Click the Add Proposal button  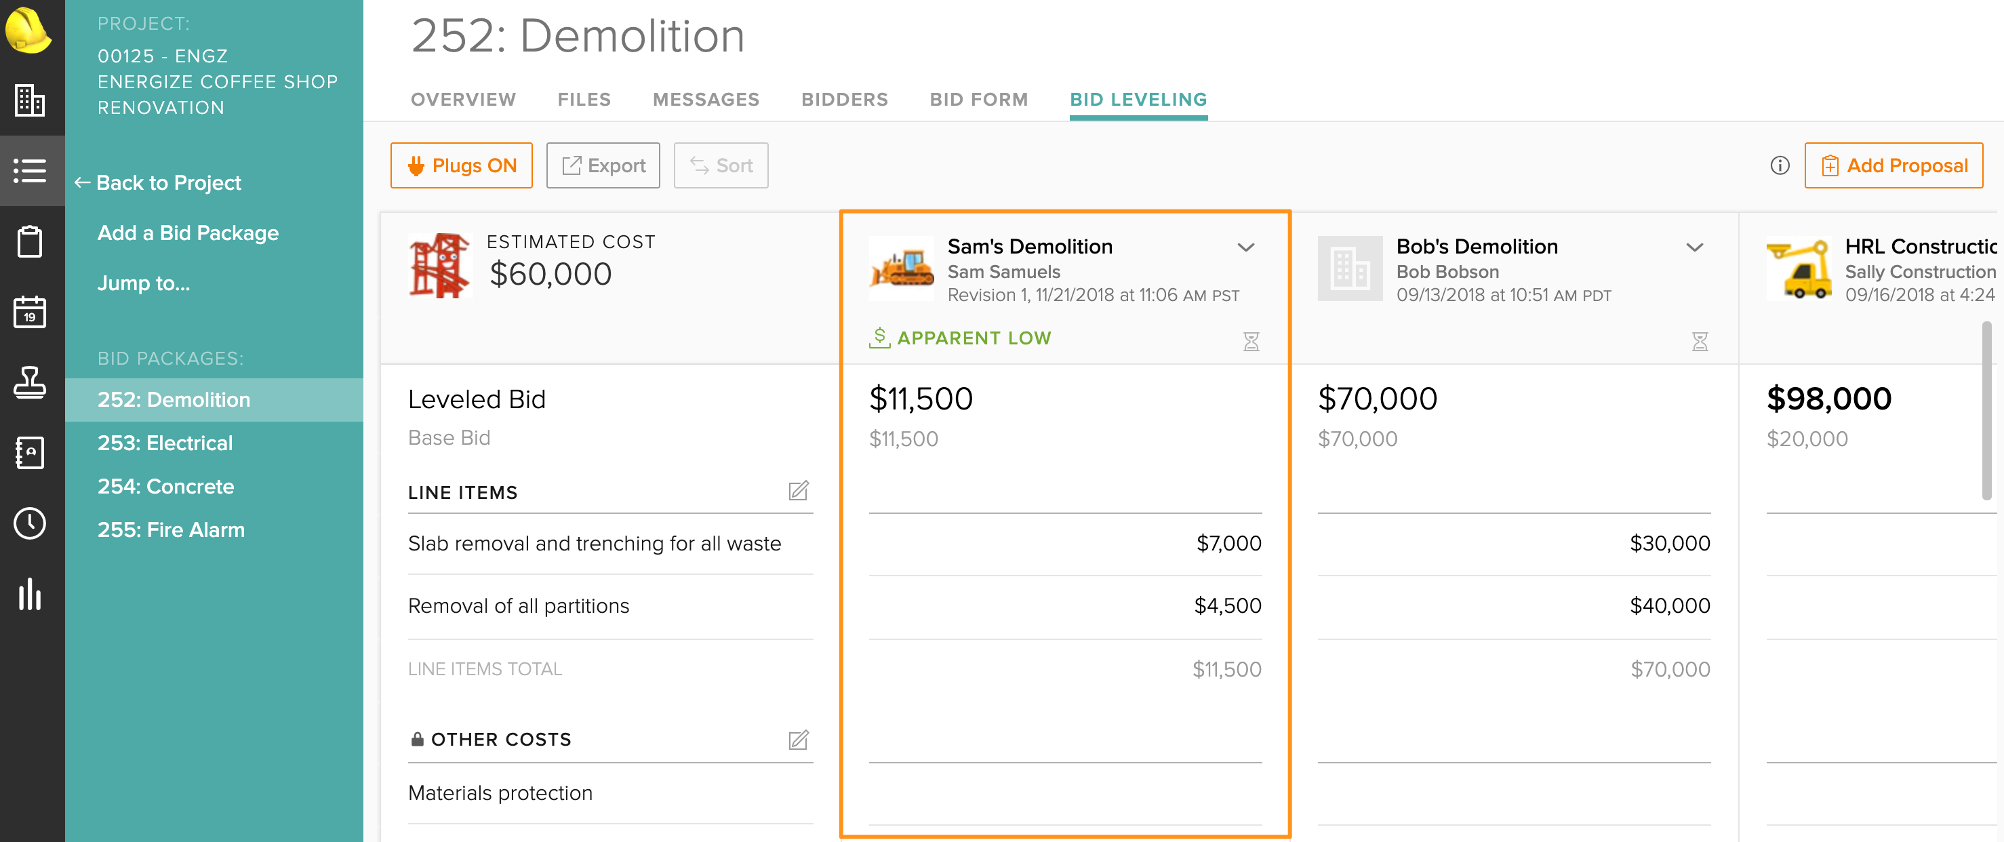[1893, 165]
